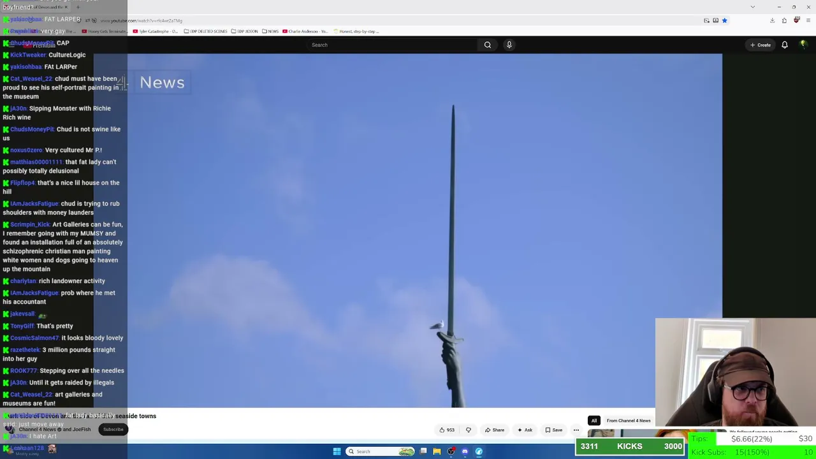Open Charlie Anderson bookmark
816x459 pixels.
point(305,31)
